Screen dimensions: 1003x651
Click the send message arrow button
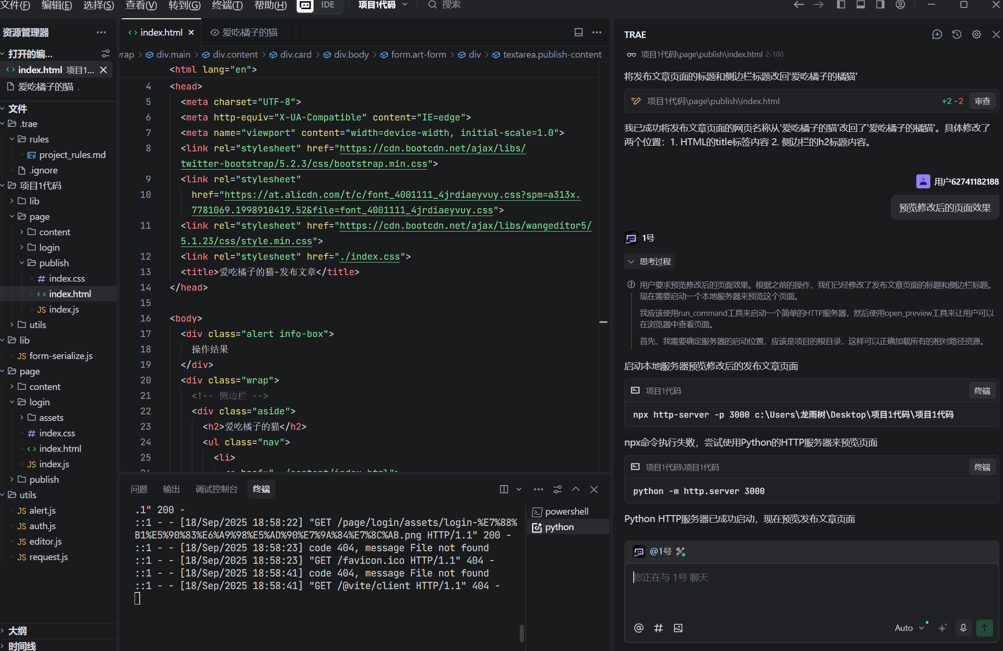pyautogui.click(x=984, y=628)
